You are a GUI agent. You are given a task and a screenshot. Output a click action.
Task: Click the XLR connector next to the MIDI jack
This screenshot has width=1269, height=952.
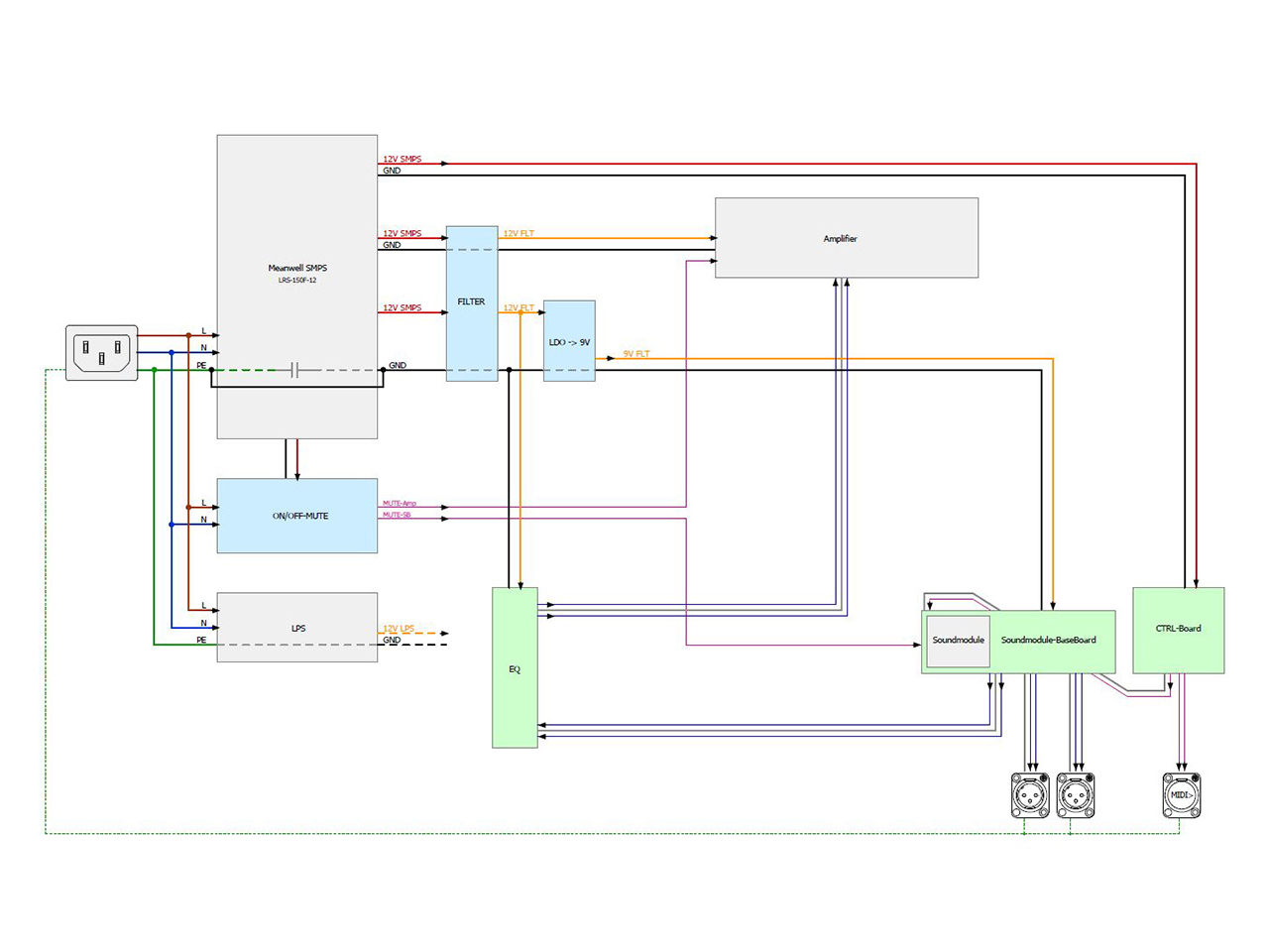(1076, 795)
